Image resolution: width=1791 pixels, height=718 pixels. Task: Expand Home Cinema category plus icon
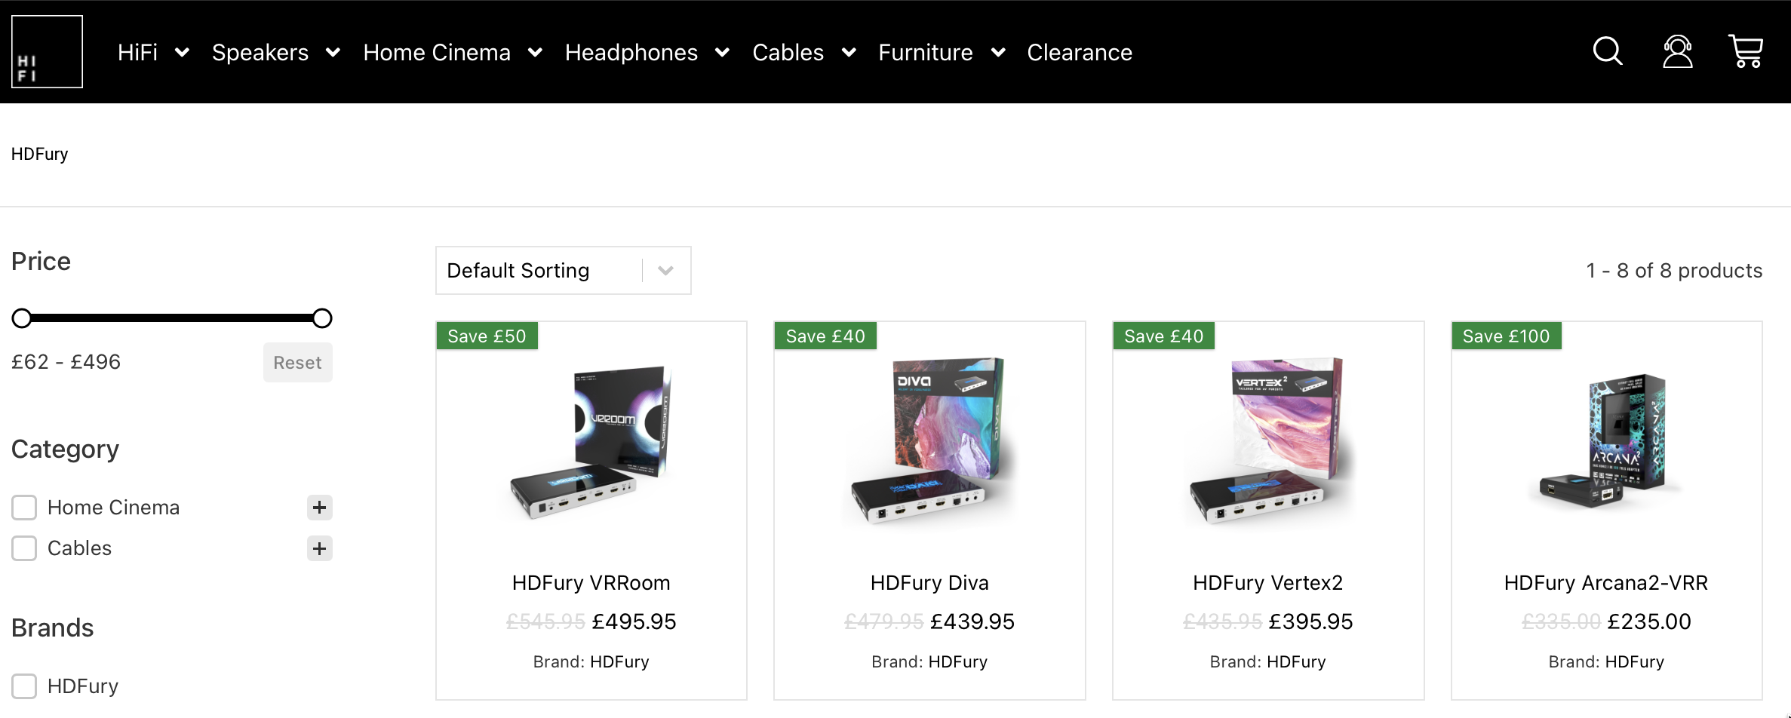pyautogui.click(x=319, y=508)
